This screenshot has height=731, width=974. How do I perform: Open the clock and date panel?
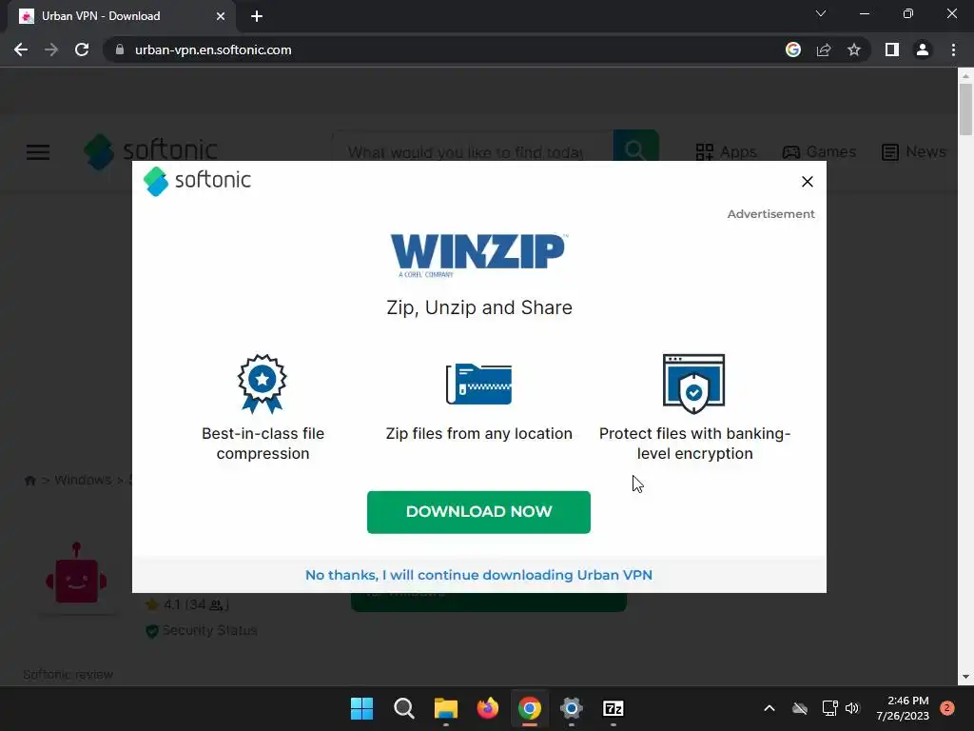click(903, 708)
